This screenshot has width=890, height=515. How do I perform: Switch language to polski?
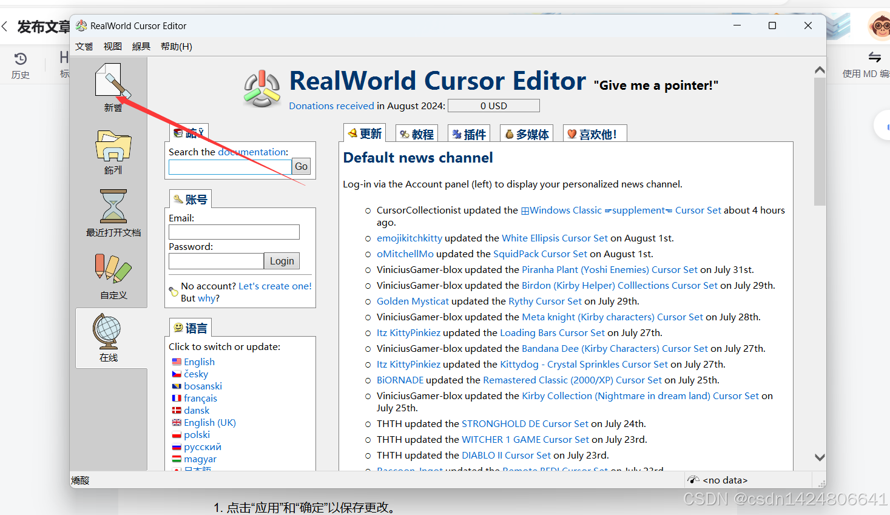pos(197,435)
